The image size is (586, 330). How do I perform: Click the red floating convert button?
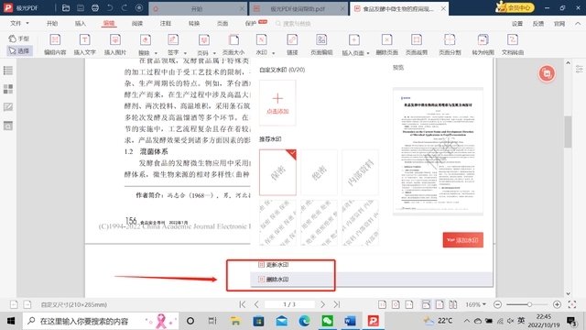click(547, 73)
